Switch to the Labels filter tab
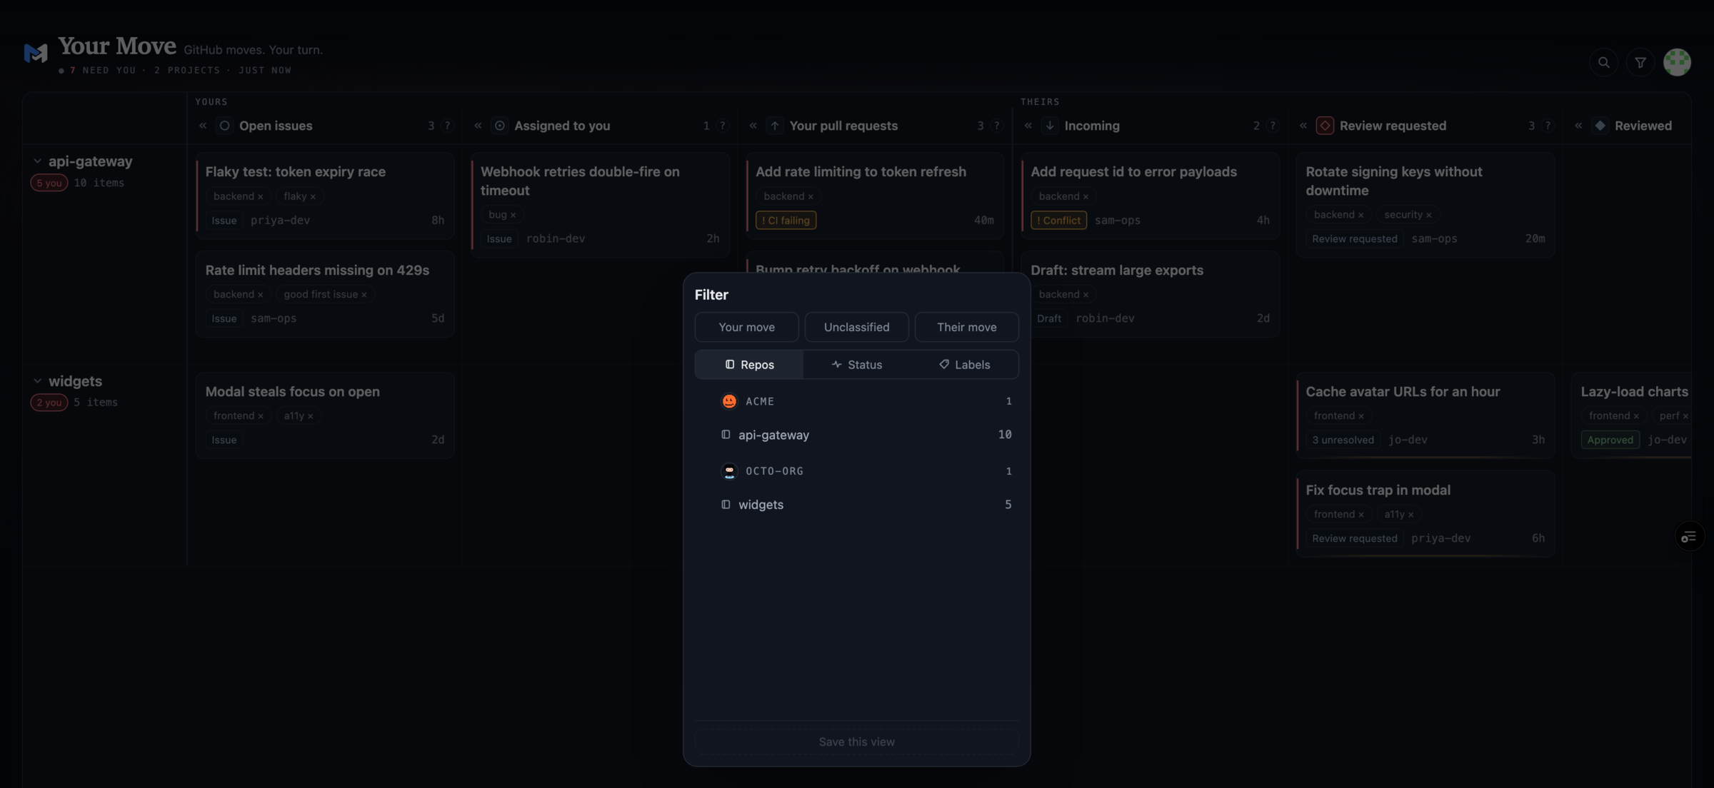 coord(964,365)
